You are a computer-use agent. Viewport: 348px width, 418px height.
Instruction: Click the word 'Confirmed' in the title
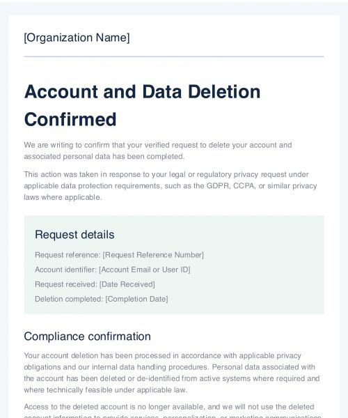point(70,119)
